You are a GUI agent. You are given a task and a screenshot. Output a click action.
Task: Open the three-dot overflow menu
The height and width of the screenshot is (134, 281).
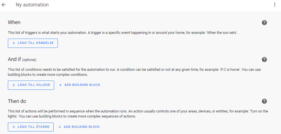pos(275,5)
